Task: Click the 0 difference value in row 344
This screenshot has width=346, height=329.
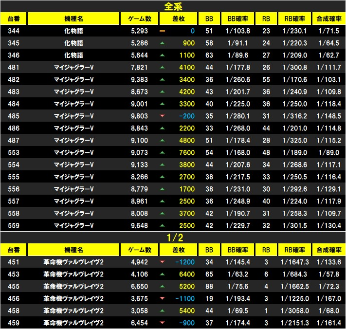Action: [193, 31]
